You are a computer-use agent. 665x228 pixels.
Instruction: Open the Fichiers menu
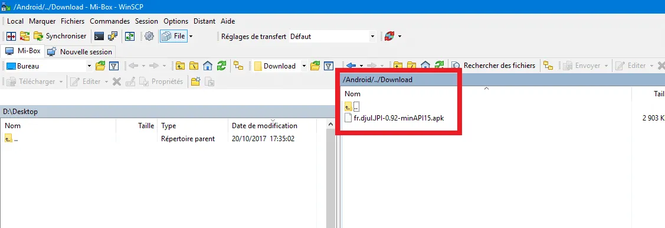click(73, 21)
